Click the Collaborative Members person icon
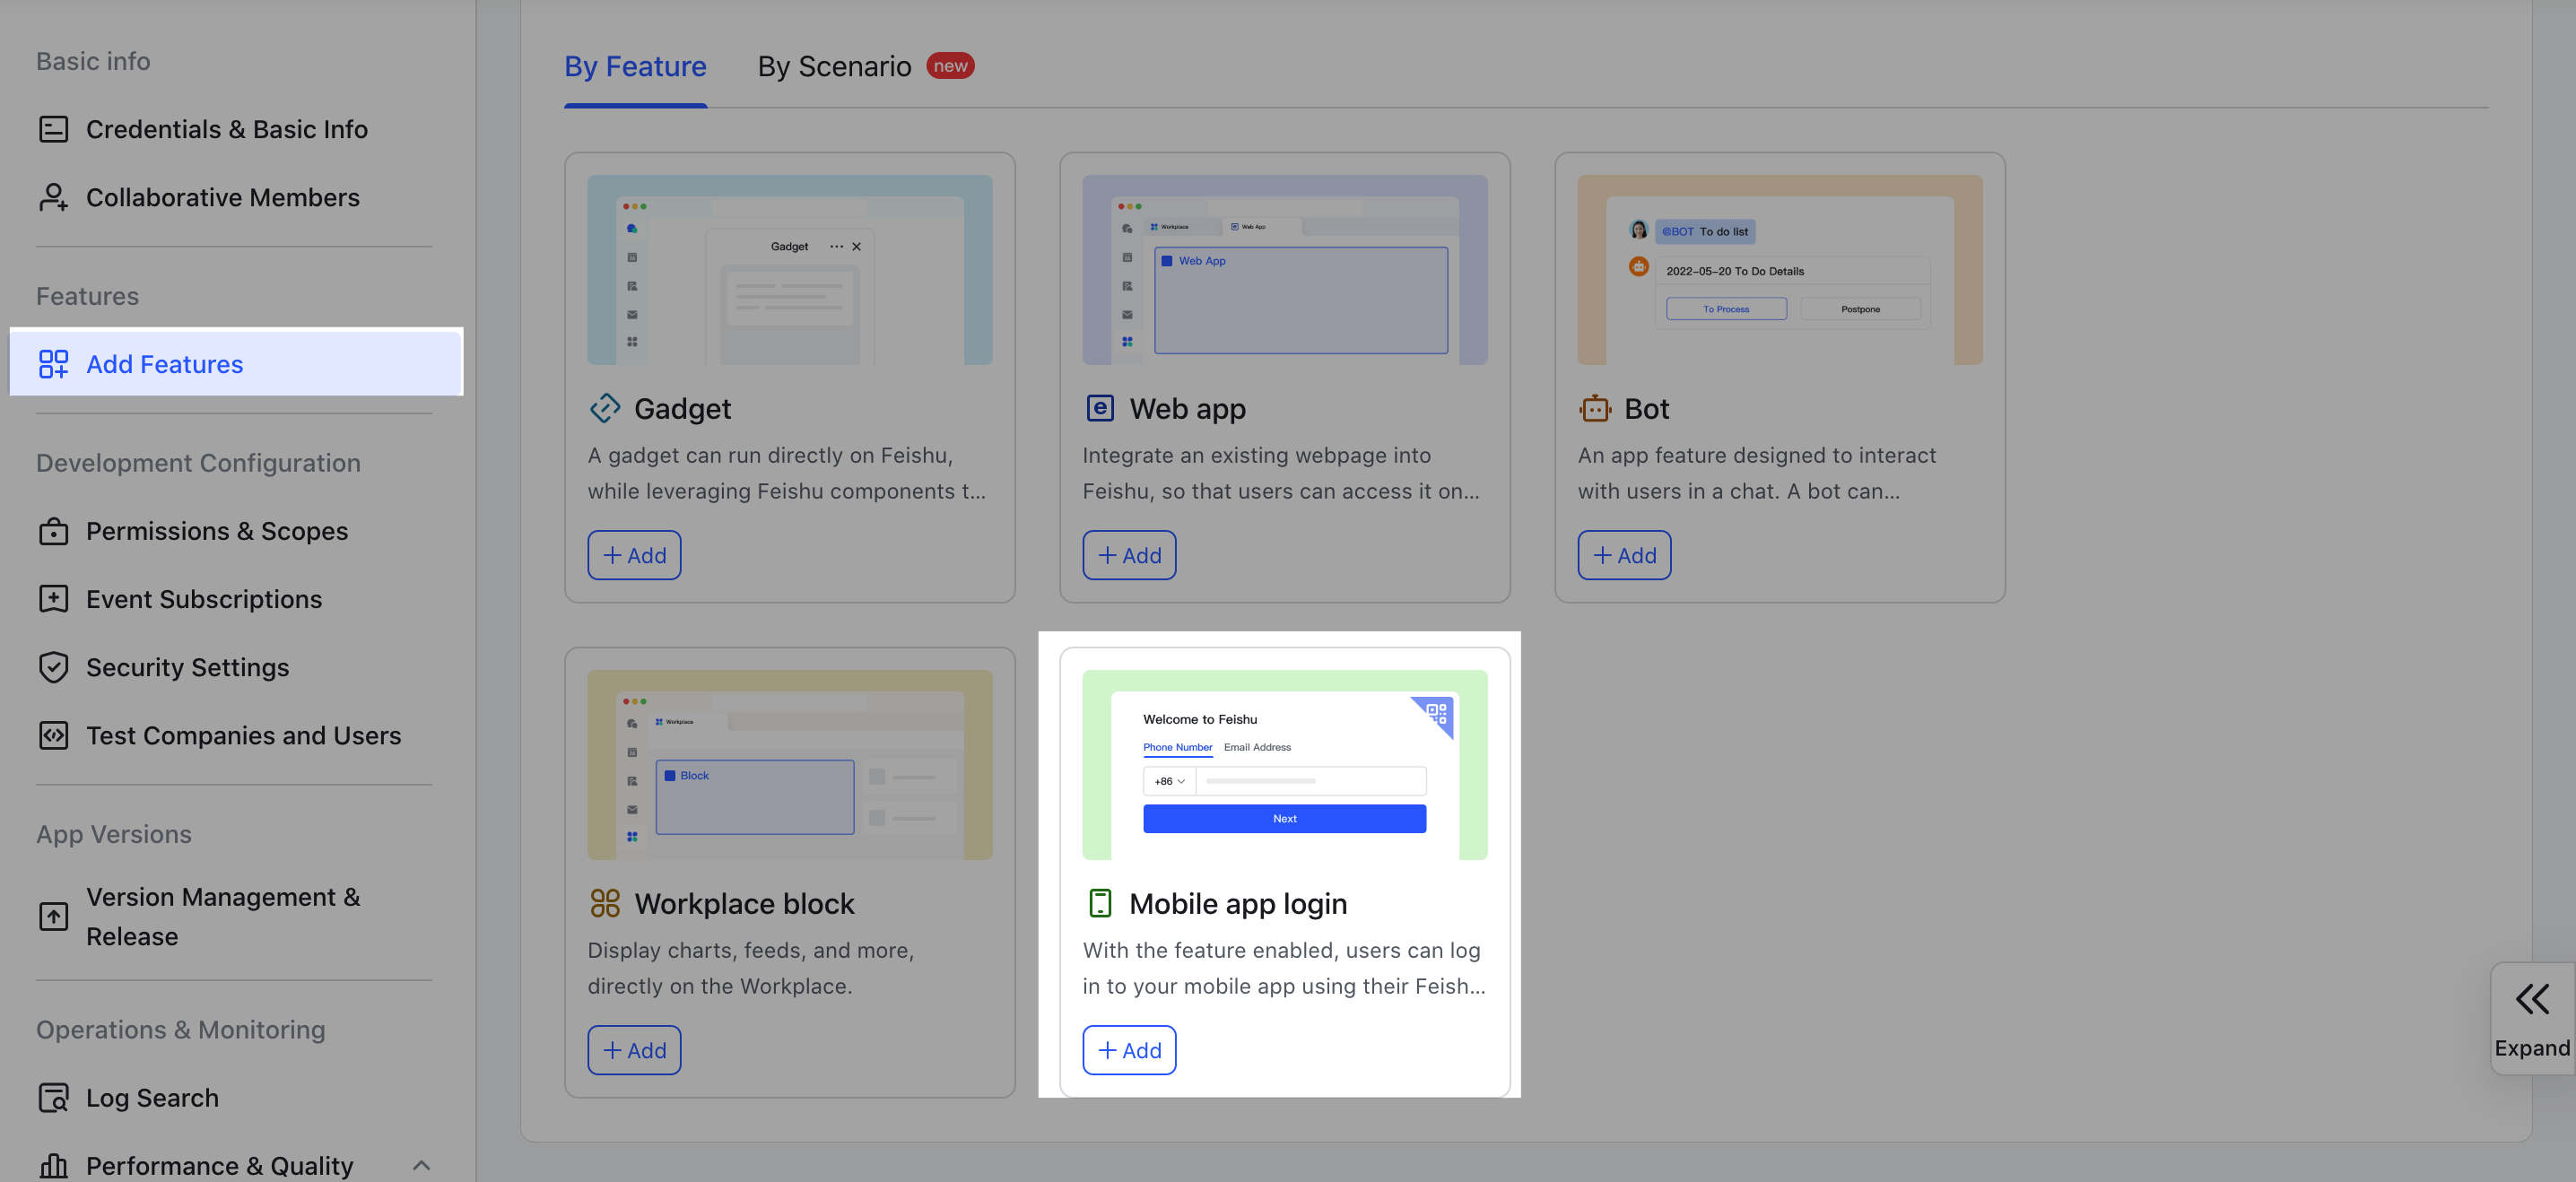Viewport: 2576px width, 1182px height. (x=53, y=197)
